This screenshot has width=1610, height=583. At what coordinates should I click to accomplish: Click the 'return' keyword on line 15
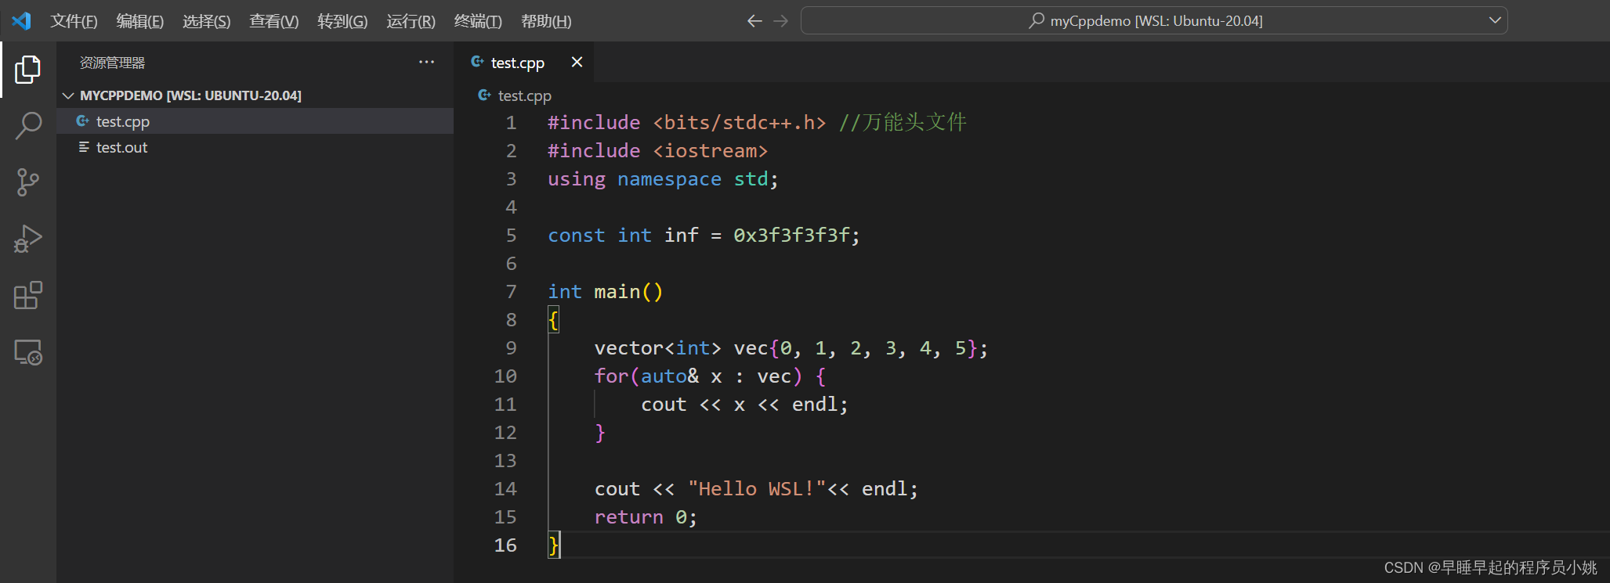click(x=628, y=517)
